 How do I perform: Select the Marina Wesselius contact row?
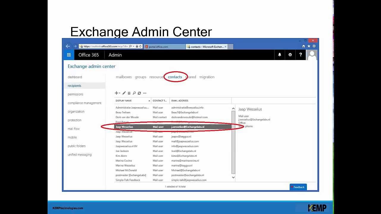[173, 166]
